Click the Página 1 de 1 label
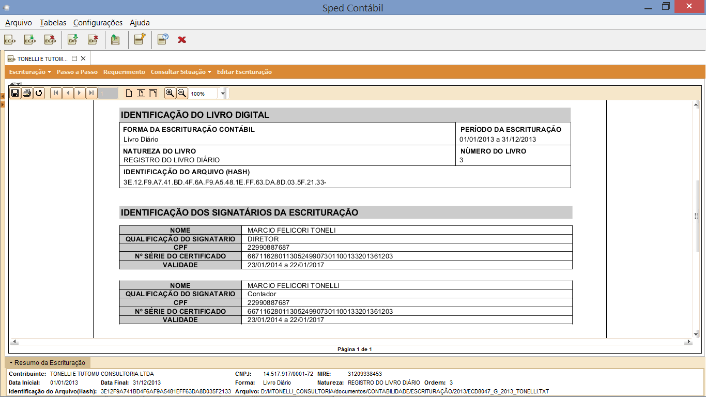 (x=355, y=349)
